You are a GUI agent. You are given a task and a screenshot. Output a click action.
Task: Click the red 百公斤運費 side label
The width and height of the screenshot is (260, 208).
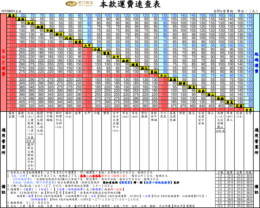pyautogui.click(x=4, y=63)
